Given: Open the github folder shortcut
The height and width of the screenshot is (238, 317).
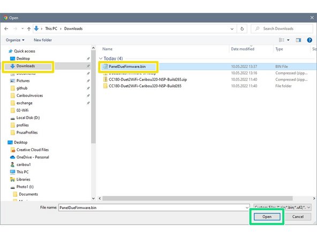Looking at the screenshot, I should coord(22,88).
